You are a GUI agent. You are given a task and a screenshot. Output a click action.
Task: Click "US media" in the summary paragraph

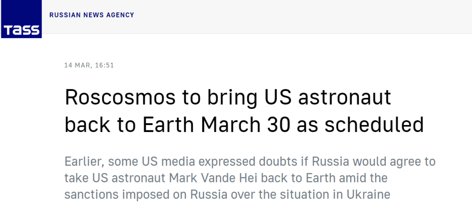coord(163,161)
